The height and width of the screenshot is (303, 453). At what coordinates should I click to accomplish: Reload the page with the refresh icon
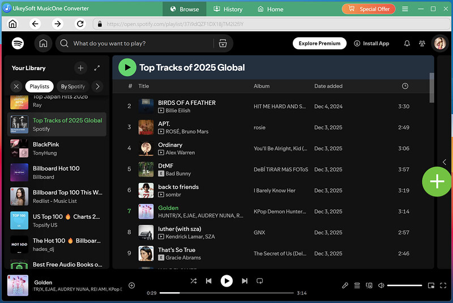pyautogui.click(x=80, y=24)
